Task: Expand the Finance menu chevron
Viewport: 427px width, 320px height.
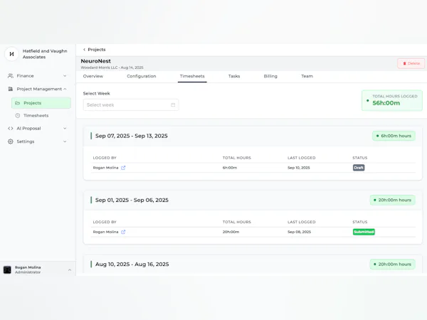Action: [x=65, y=75]
